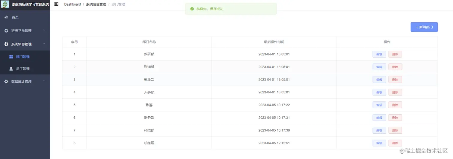Select the 人事部 name cell
This screenshot has width=453, height=159.
[x=149, y=92]
